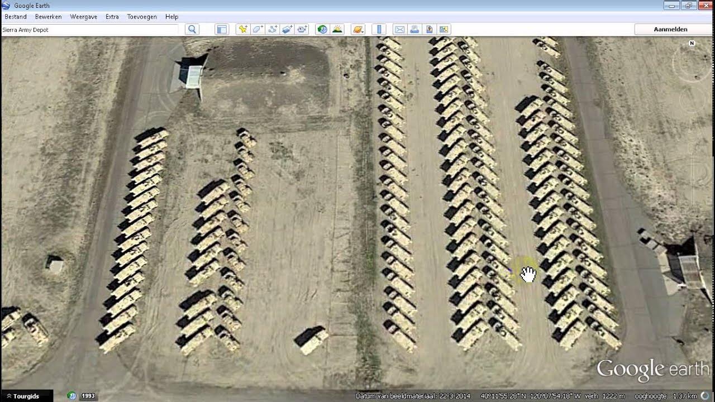The width and height of the screenshot is (715, 402).
Task: Open the Tourgids panel button
Action: pyautogui.click(x=26, y=396)
